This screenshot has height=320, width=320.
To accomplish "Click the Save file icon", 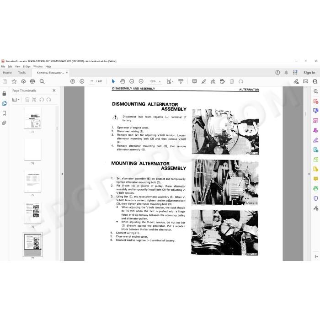I will pyautogui.click(x=5, y=81).
